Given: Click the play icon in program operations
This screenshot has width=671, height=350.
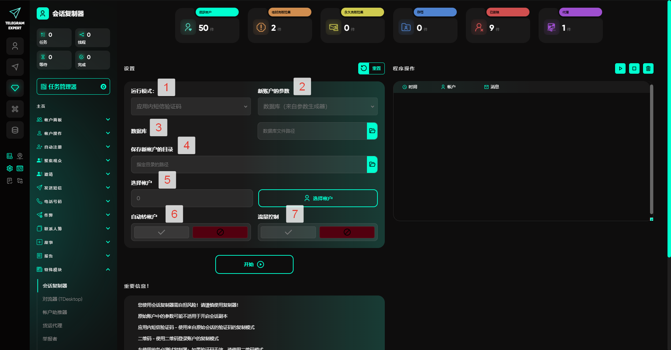Looking at the screenshot, I should (x=620, y=68).
